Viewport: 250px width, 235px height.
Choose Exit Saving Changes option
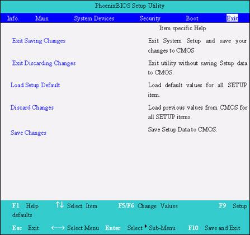click(x=39, y=41)
